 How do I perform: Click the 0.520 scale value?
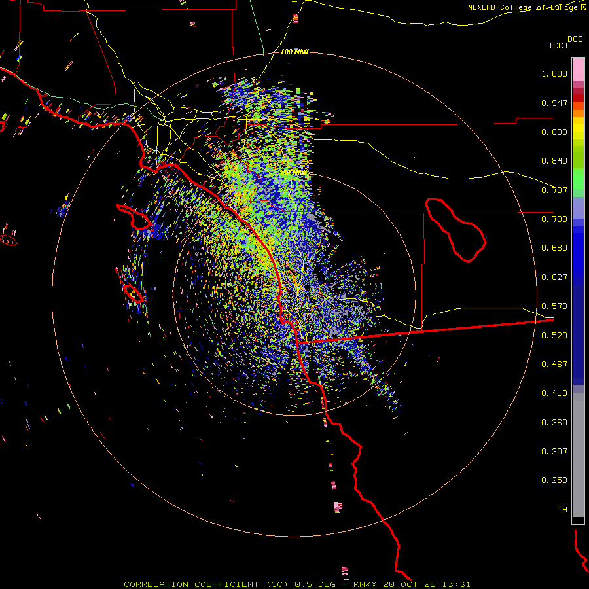(554, 336)
